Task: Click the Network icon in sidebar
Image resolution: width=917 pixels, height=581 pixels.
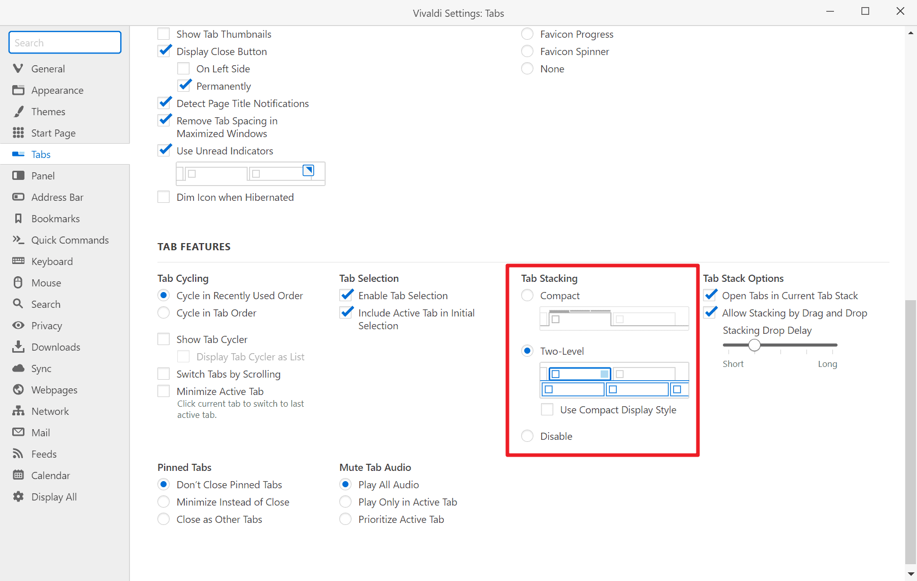Action: [x=18, y=411]
